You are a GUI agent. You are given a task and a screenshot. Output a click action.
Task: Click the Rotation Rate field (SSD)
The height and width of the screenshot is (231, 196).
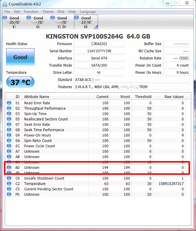[x=177, y=58]
